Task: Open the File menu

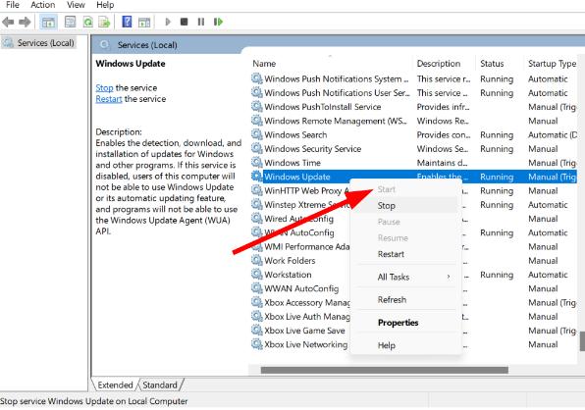Action: point(13,5)
